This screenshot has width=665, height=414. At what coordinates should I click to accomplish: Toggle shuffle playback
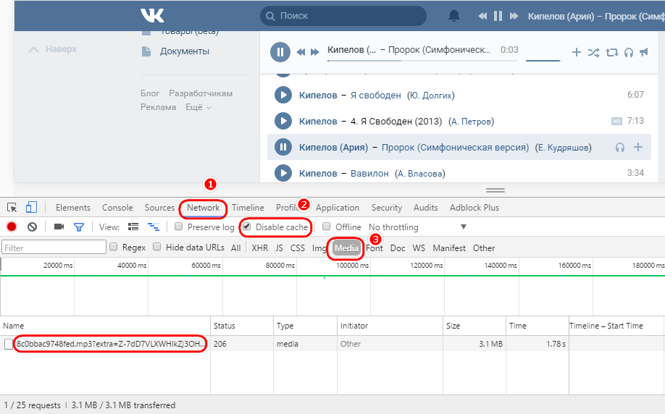point(593,53)
